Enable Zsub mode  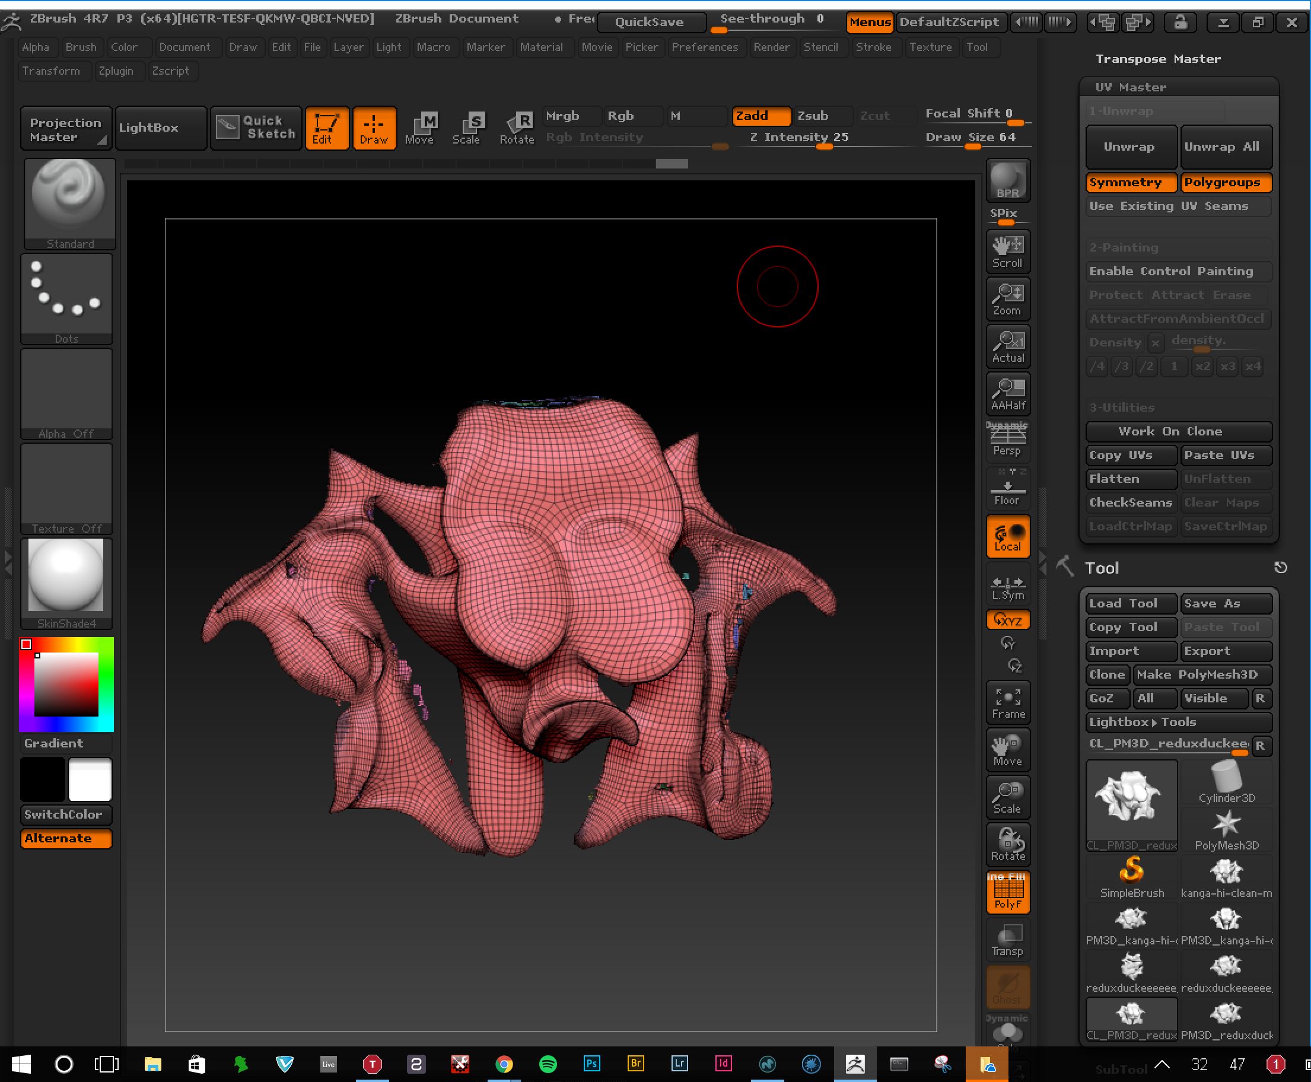pyautogui.click(x=823, y=116)
